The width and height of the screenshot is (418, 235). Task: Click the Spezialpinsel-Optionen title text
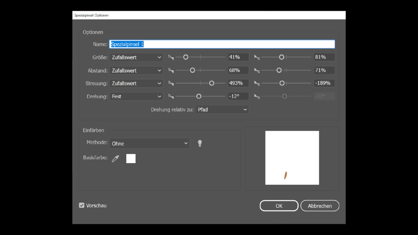91,16
